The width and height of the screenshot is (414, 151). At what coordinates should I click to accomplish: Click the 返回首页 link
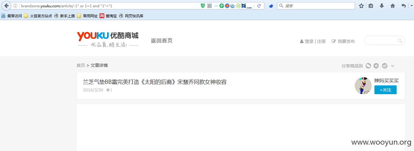pyautogui.click(x=162, y=41)
